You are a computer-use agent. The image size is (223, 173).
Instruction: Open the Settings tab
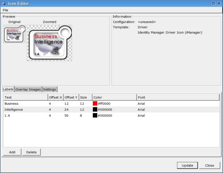(x=50, y=90)
